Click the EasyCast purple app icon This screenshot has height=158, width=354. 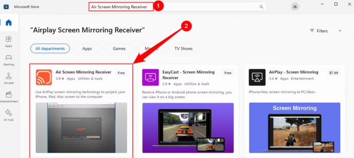[x=150, y=77]
